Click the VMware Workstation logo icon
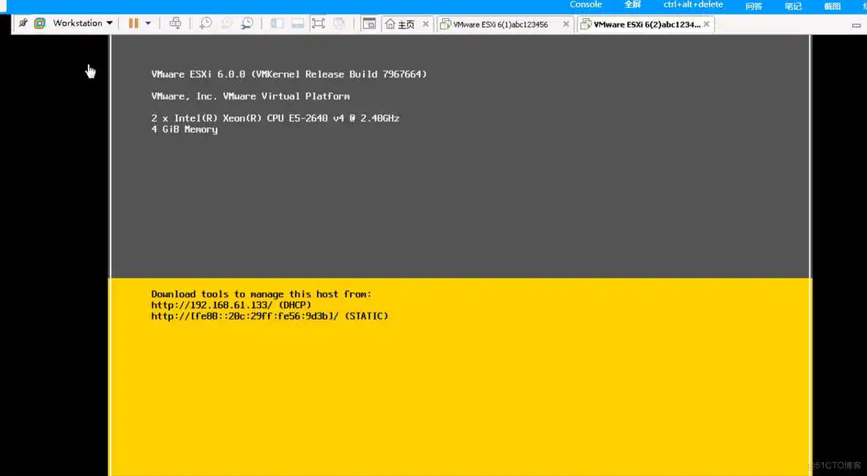867x476 pixels. [40, 23]
